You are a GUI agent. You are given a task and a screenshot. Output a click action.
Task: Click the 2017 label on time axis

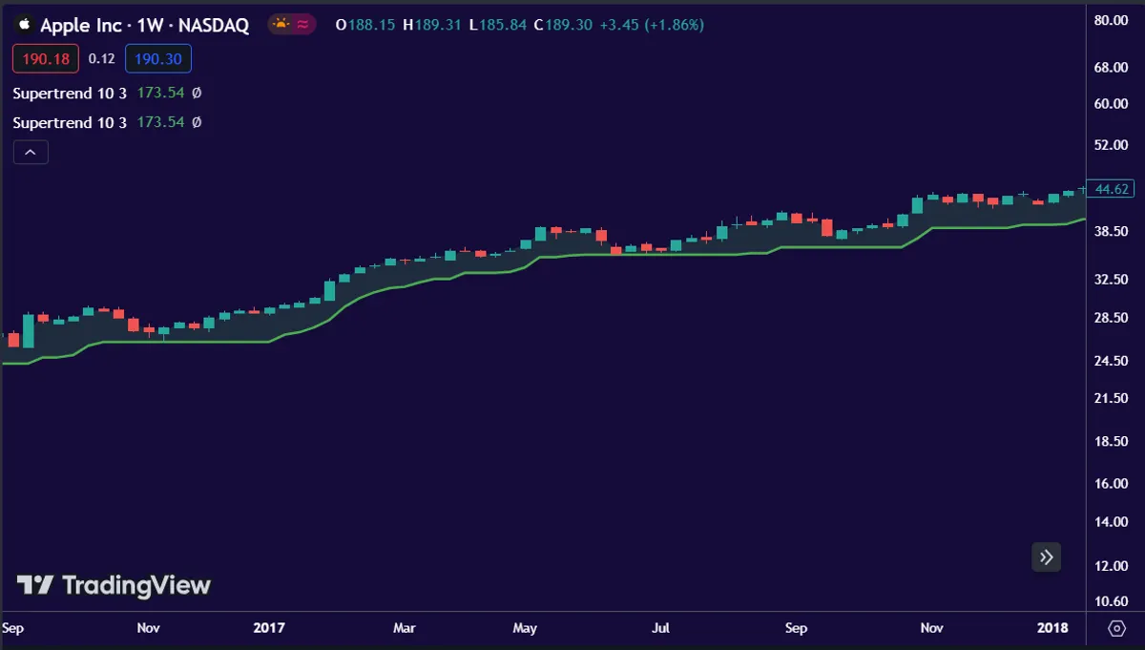(269, 628)
